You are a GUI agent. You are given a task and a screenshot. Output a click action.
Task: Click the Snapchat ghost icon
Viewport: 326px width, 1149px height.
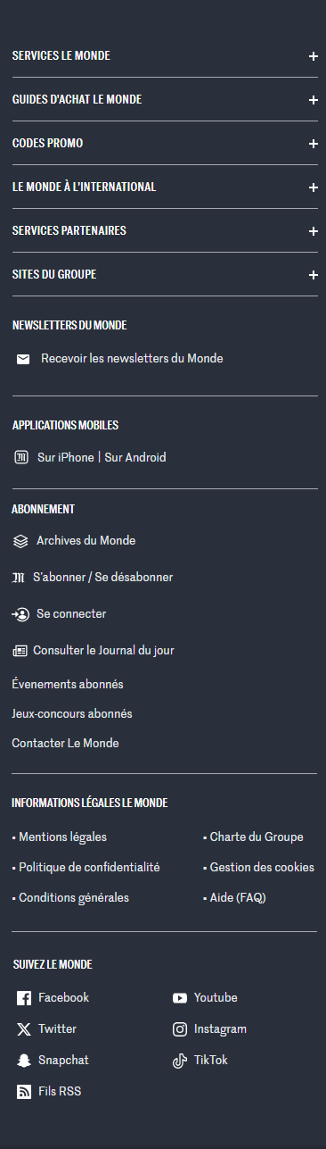(x=24, y=1061)
